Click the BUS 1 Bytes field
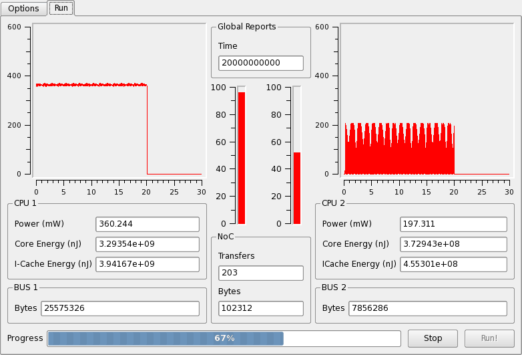Viewport: 522px width, 355px height. coord(120,308)
